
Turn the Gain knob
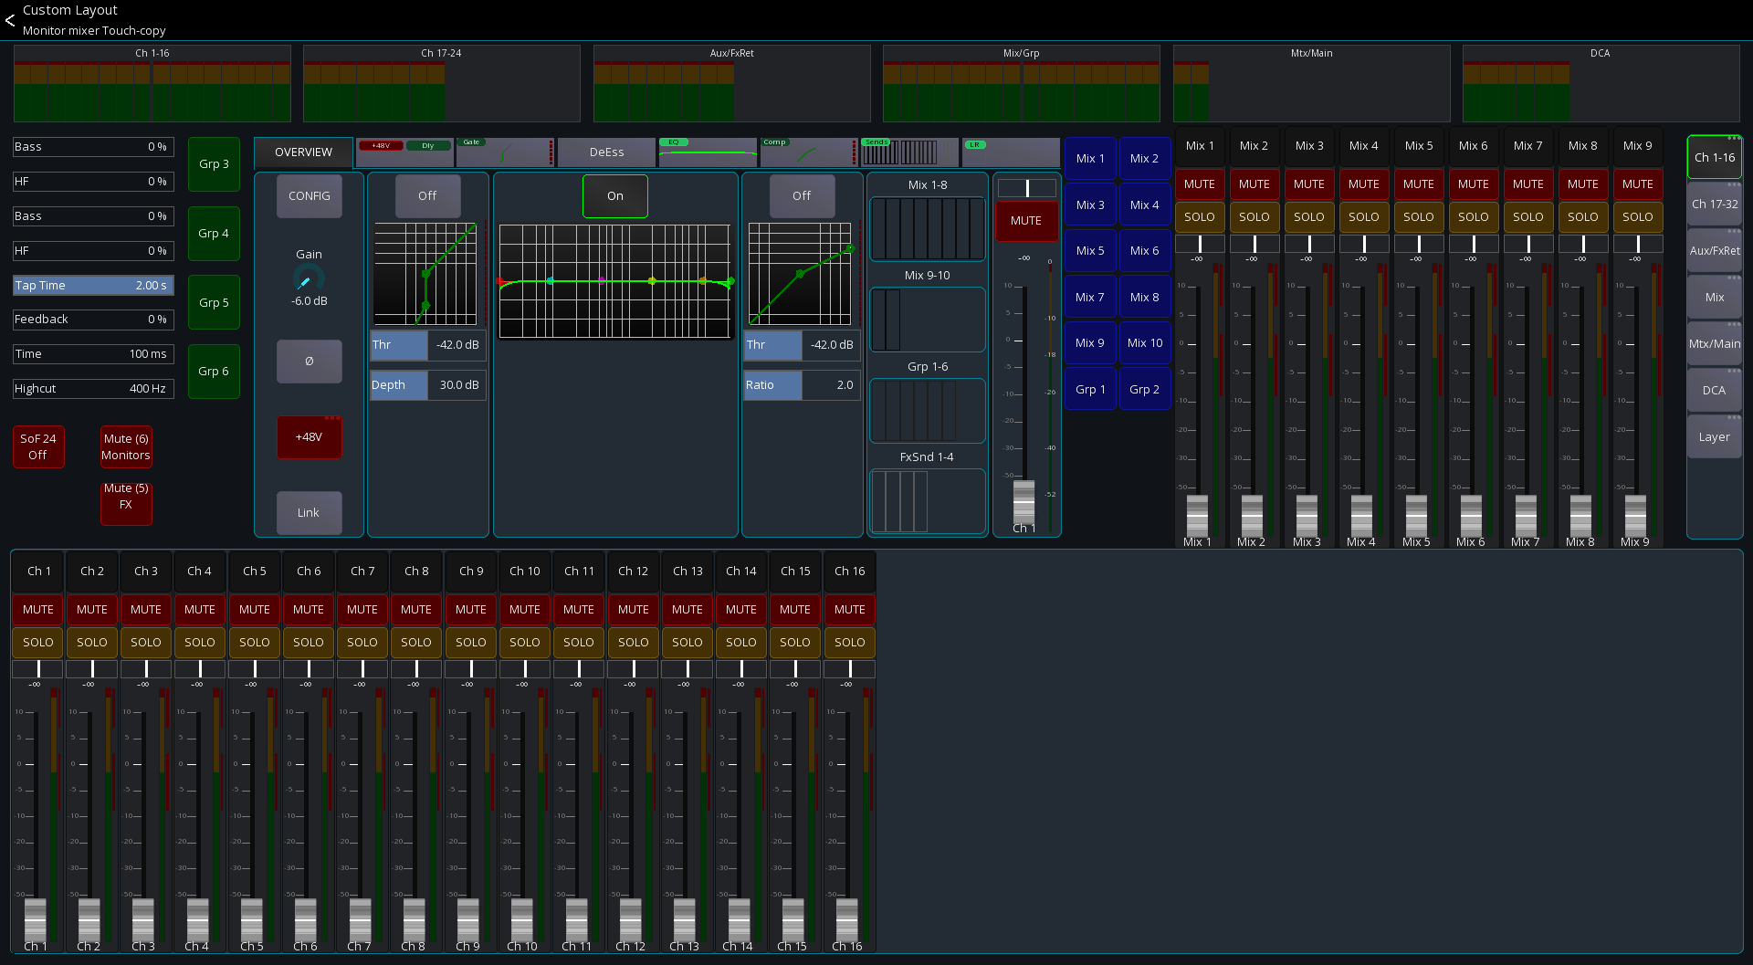pos(309,279)
